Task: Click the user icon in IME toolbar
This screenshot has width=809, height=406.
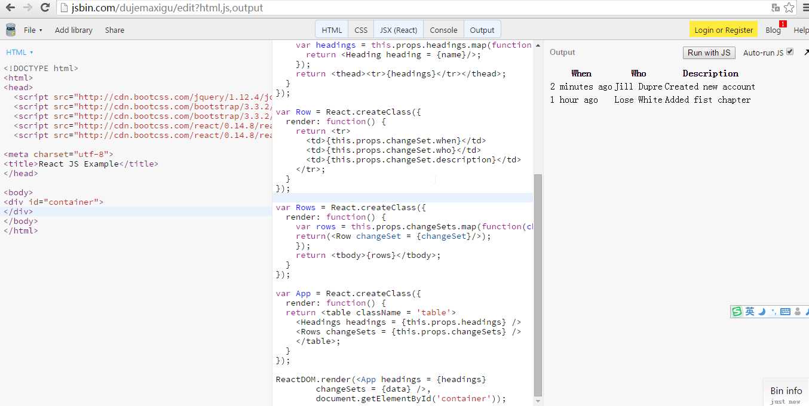Action: click(797, 312)
